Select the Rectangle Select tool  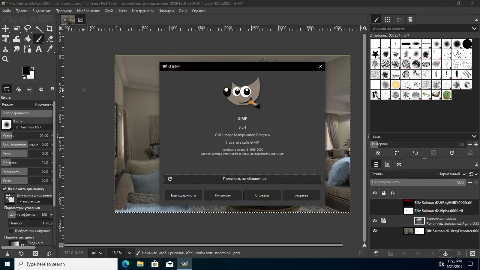pyautogui.click(x=16, y=29)
